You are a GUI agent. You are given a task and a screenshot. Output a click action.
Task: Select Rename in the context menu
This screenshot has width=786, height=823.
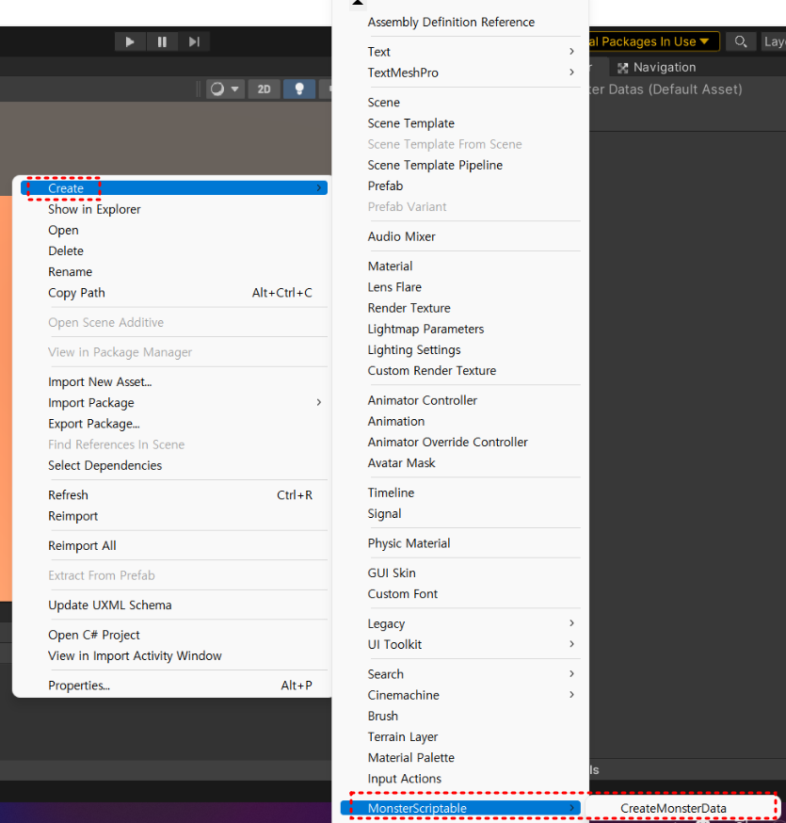174,272
